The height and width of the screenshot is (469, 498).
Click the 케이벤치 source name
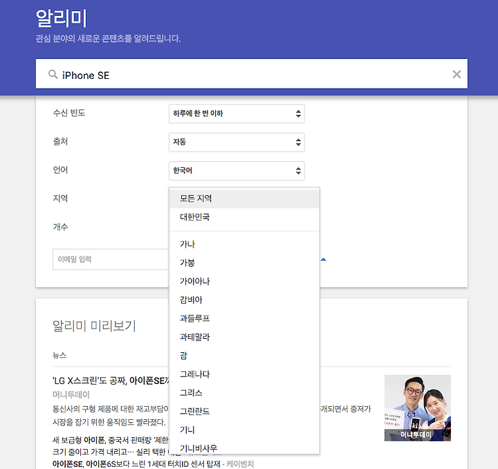click(x=240, y=464)
